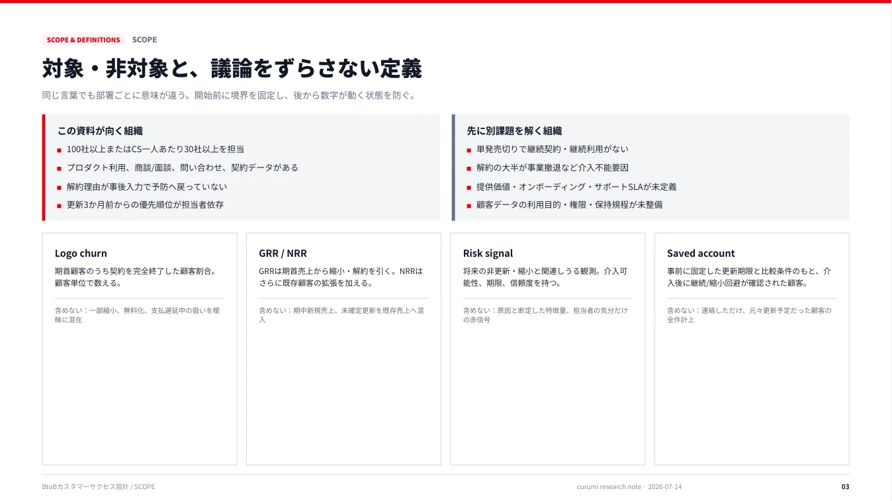
Task: Click exclusion note 期中新規売上、未確定更新
Action: (341, 315)
